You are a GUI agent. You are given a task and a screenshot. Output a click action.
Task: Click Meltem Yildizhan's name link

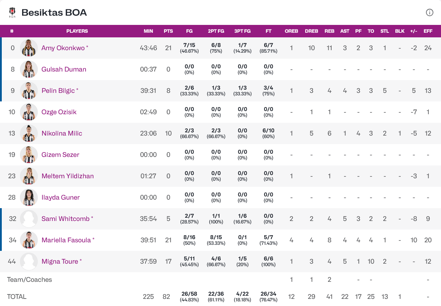point(67,176)
